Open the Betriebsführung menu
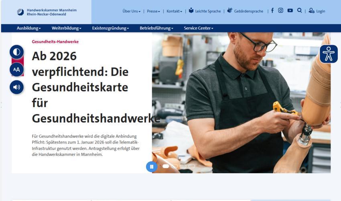 pyautogui.click(x=156, y=28)
